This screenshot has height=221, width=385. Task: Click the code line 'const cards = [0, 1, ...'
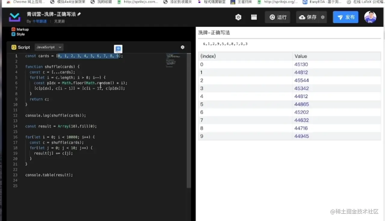tap(74, 56)
